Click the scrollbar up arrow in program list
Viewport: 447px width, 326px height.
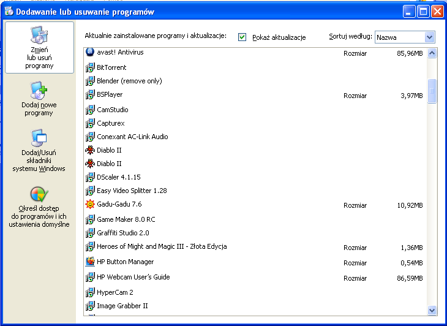point(432,53)
